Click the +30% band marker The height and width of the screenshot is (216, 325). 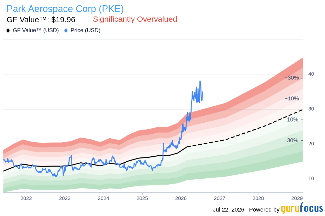point(292,78)
